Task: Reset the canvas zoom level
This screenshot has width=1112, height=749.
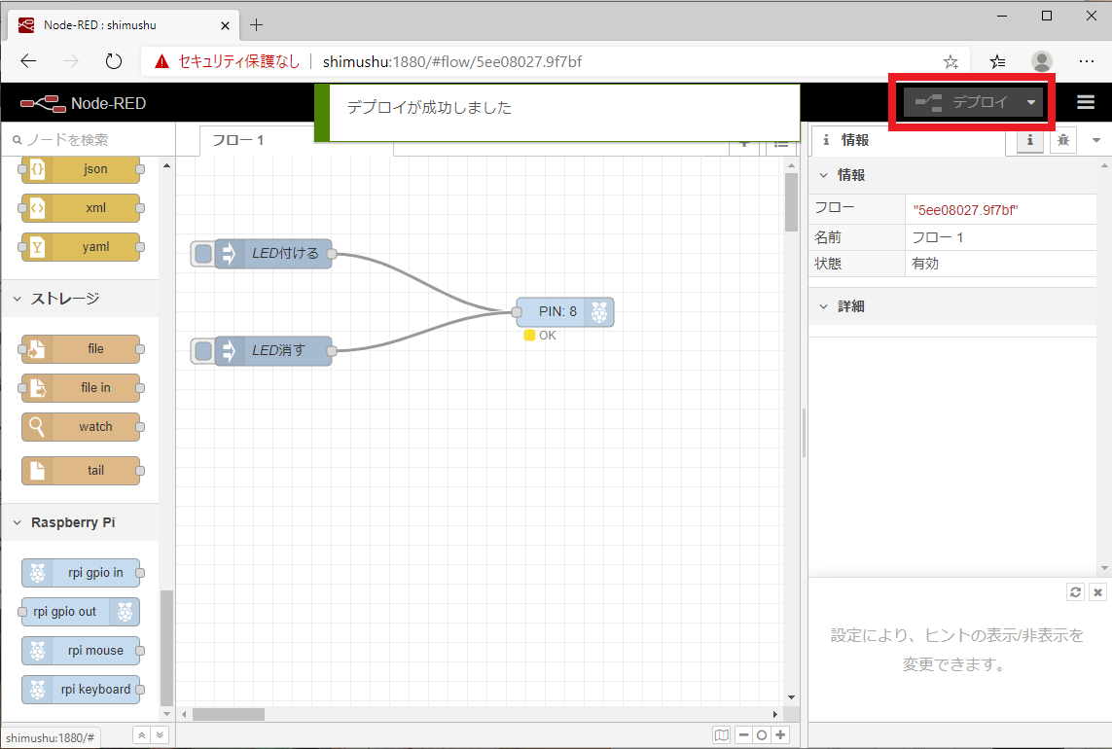Action: click(x=762, y=734)
